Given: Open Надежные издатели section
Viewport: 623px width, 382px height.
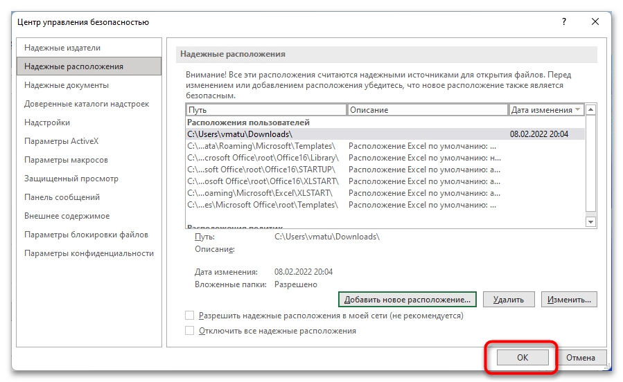Looking at the screenshot, I should click(x=89, y=48).
